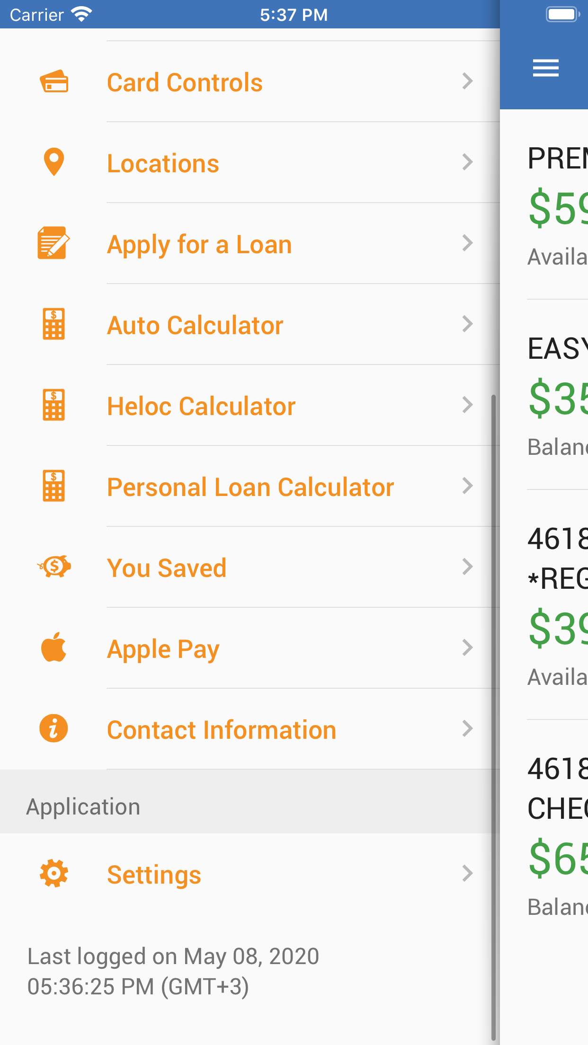Close the side menu via hamburger icon

pyautogui.click(x=545, y=68)
